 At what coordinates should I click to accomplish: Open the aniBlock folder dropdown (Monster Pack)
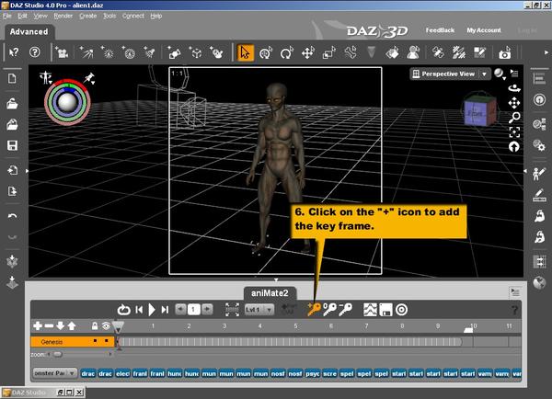click(x=55, y=373)
